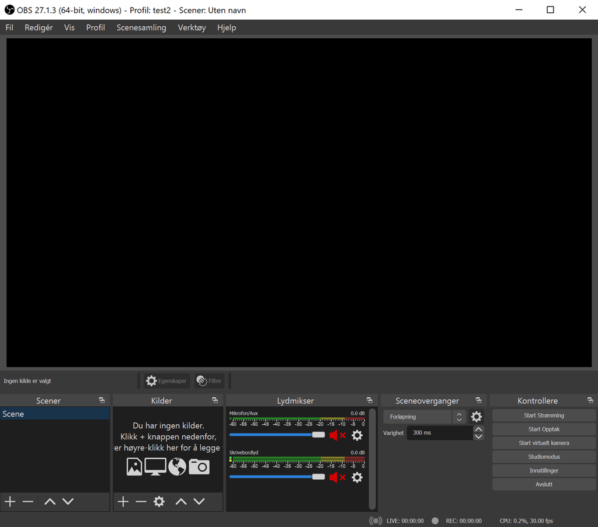Image resolution: width=598 pixels, height=527 pixels.
Task: Add a new scene with plus icon
Action: (10, 501)
